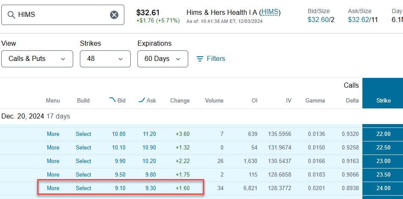Click the 22.00 strike cell
This screenshot has height=199, width=403.
383,134
